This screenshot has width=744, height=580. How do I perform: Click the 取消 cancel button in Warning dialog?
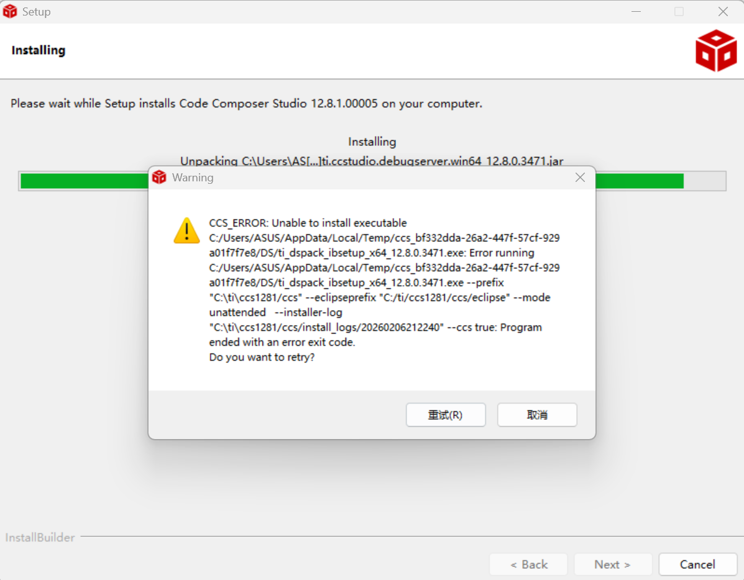537,415
